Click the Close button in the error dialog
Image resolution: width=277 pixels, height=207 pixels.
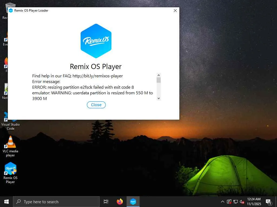point(96,105)
